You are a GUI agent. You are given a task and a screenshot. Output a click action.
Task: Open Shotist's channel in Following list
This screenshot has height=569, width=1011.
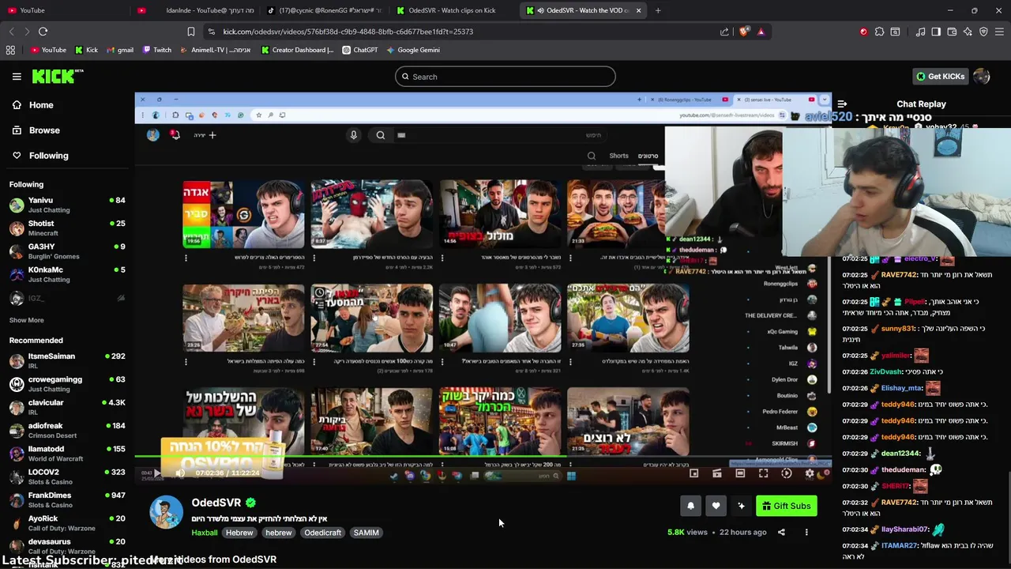coord(67,228)
